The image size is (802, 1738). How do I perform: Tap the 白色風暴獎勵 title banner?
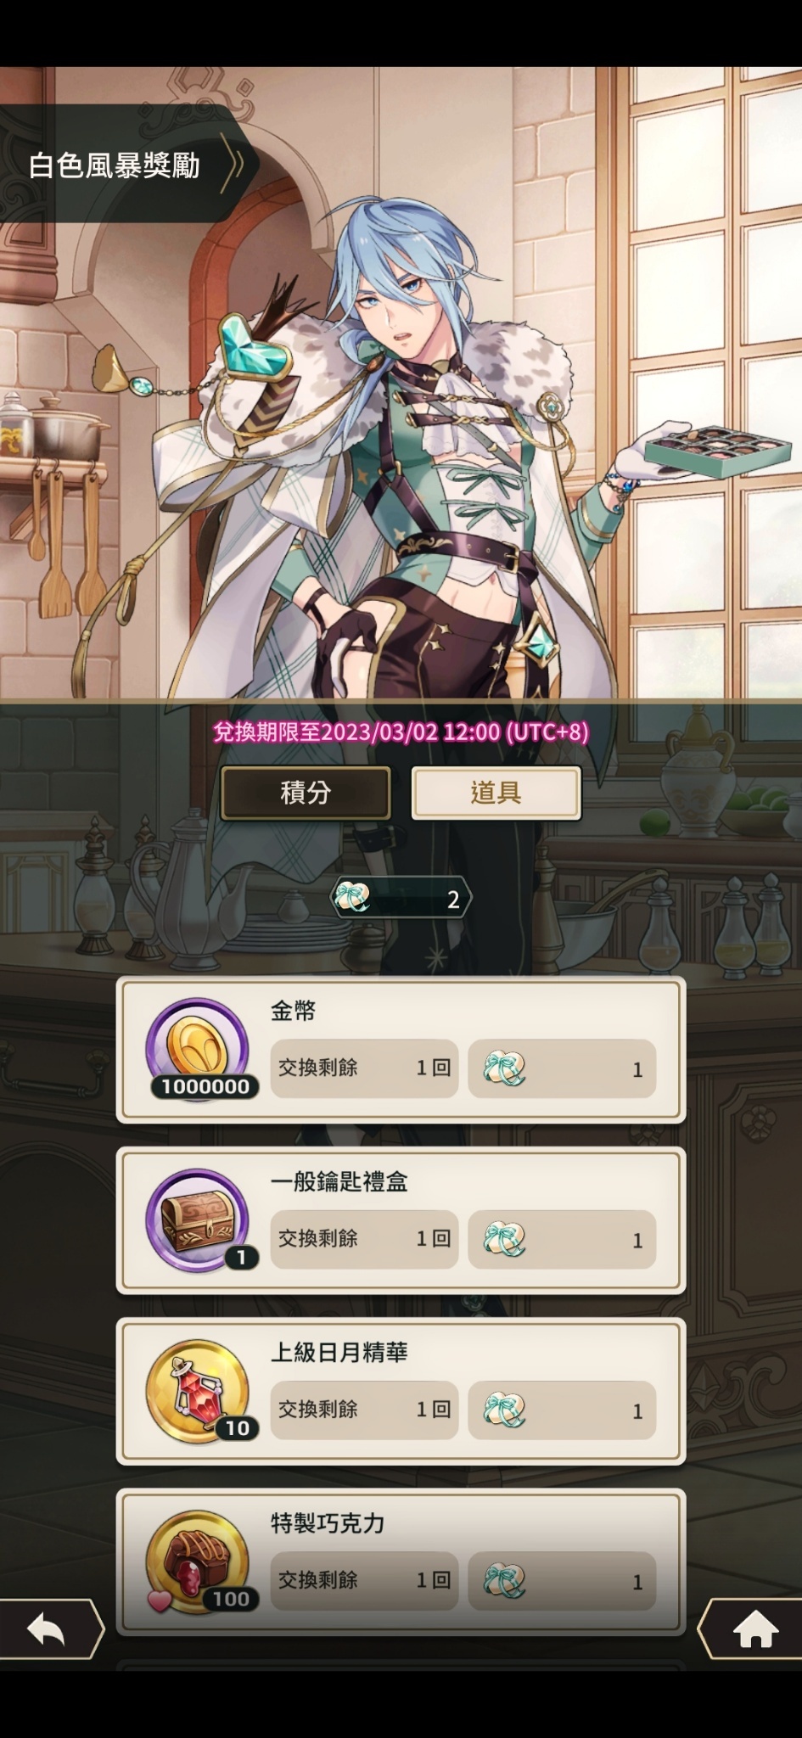(x=127, y=164)
